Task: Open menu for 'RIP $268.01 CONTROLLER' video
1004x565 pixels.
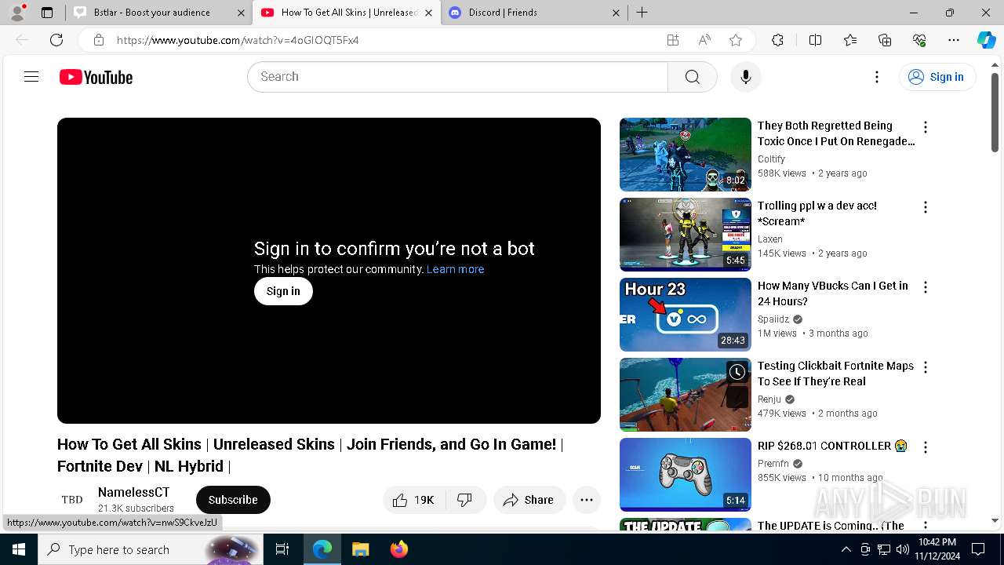Action: click(x=926, y=447)
